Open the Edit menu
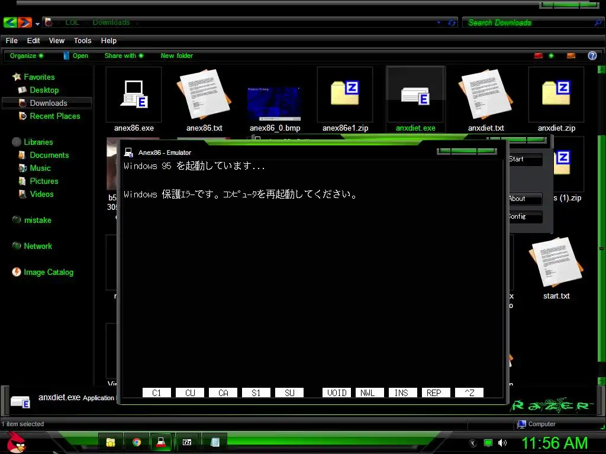Screen dimensions: 606x454 [33, 41]
